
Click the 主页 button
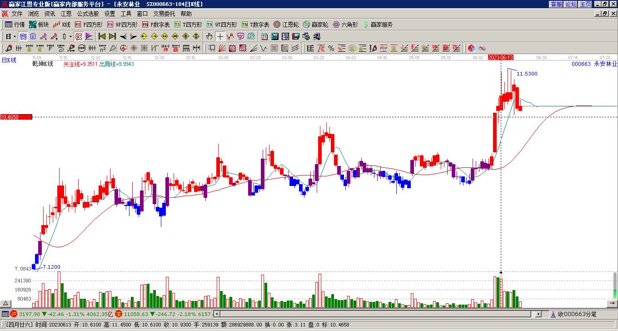585,4
